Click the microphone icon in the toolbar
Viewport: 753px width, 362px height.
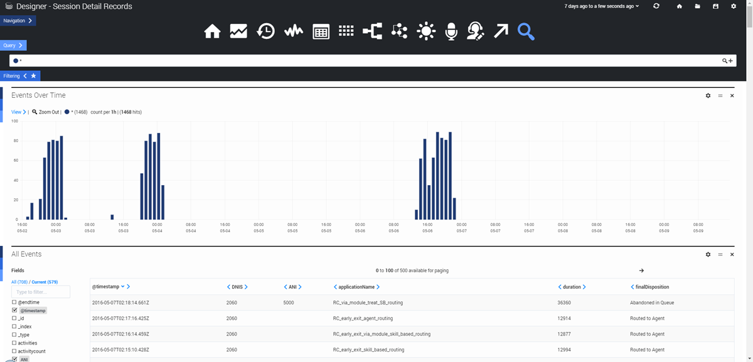(451, 31)
